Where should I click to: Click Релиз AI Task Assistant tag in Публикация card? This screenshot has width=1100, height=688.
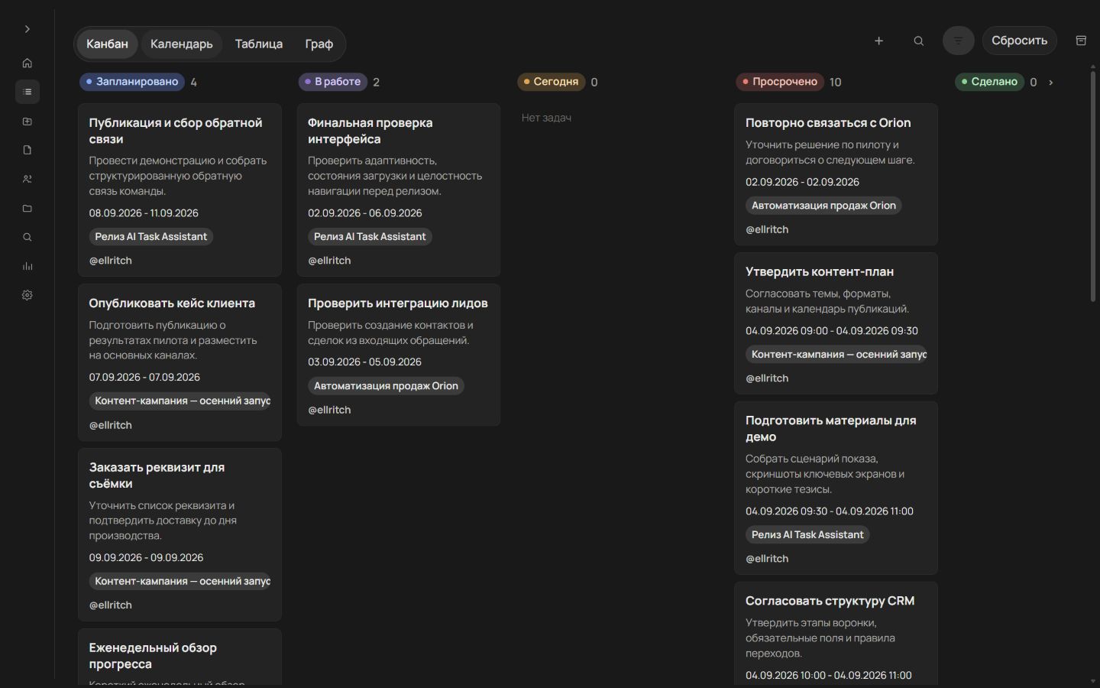coord(151,237)
